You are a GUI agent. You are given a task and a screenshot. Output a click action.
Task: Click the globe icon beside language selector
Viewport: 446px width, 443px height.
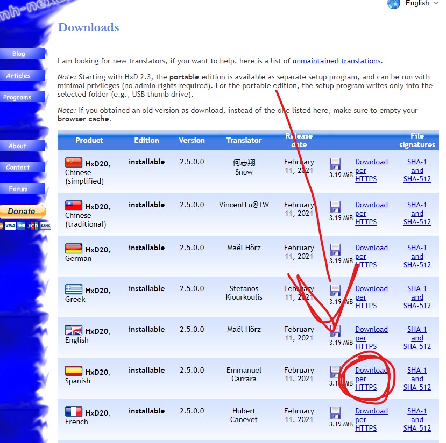(394, 4)
